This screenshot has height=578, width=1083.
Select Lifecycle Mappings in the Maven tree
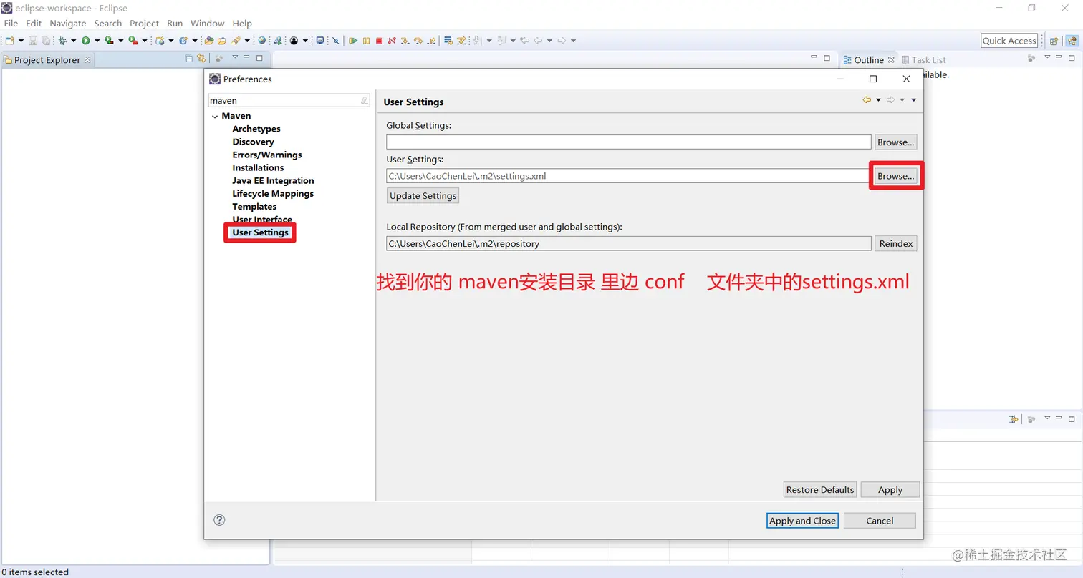pyautogui.click(x=273, y=193)
